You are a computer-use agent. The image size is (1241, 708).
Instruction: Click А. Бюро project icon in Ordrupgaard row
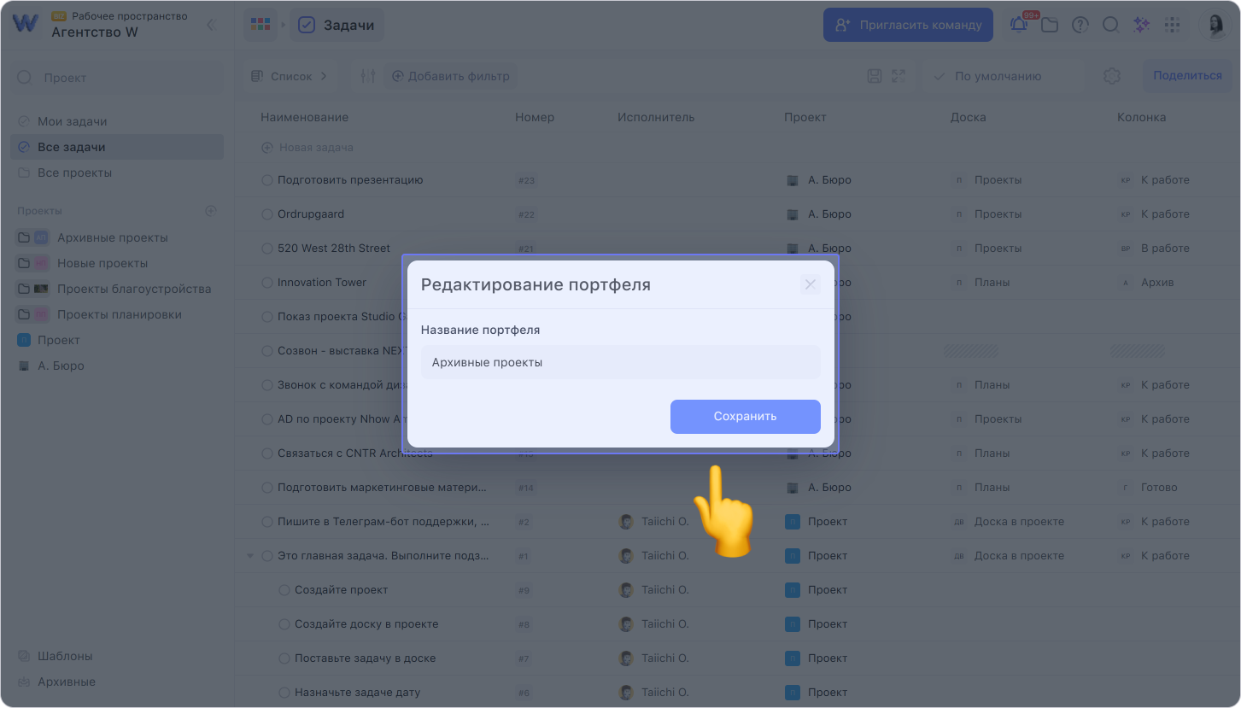click(x=792, y=214)
